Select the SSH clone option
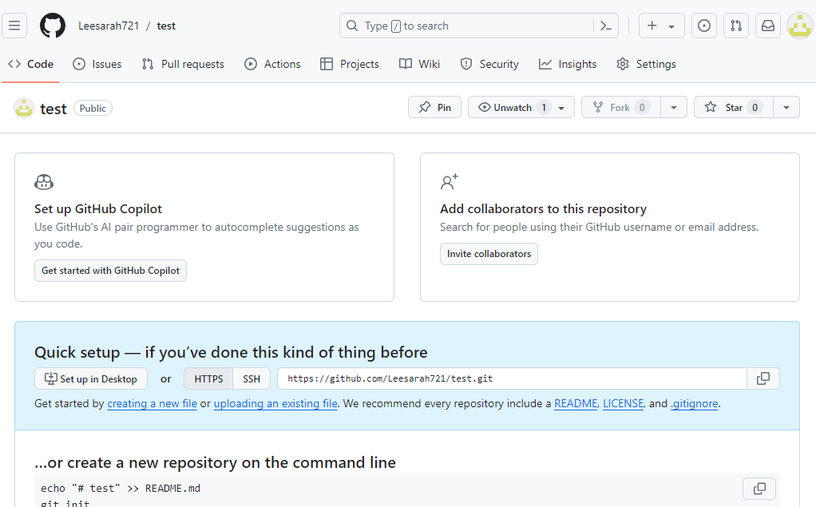 (252, 378)
